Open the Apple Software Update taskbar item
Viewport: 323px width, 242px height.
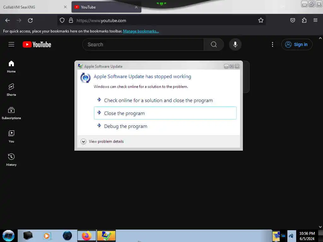(106, 236)
